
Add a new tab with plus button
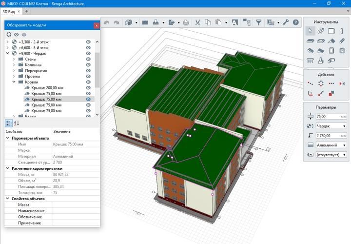pos(26,11)
